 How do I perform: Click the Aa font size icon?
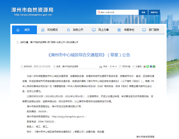(x=101, y=67)
